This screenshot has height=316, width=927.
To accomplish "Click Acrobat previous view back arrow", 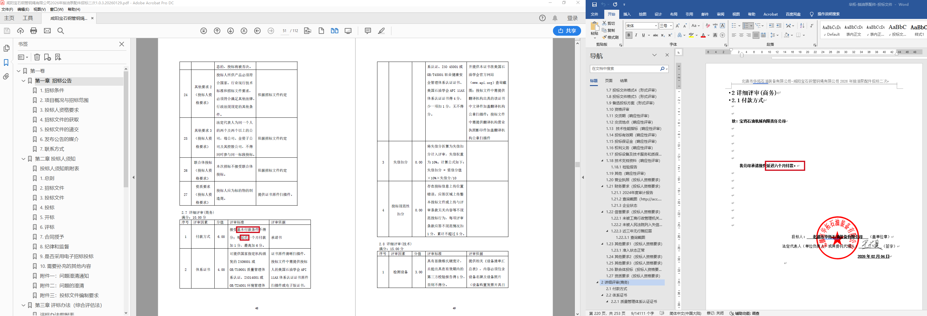I will [257, 31].
